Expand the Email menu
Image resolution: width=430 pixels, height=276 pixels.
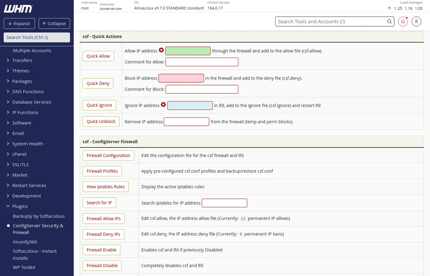pyautogui.click(x=18, y=133)
